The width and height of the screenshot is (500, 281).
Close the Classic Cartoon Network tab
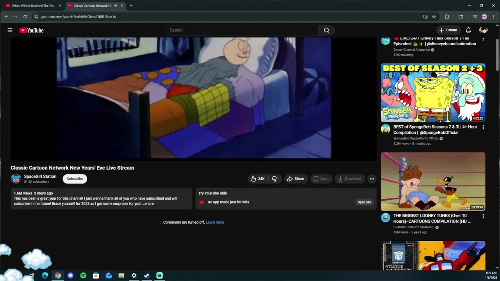[121, 6]
